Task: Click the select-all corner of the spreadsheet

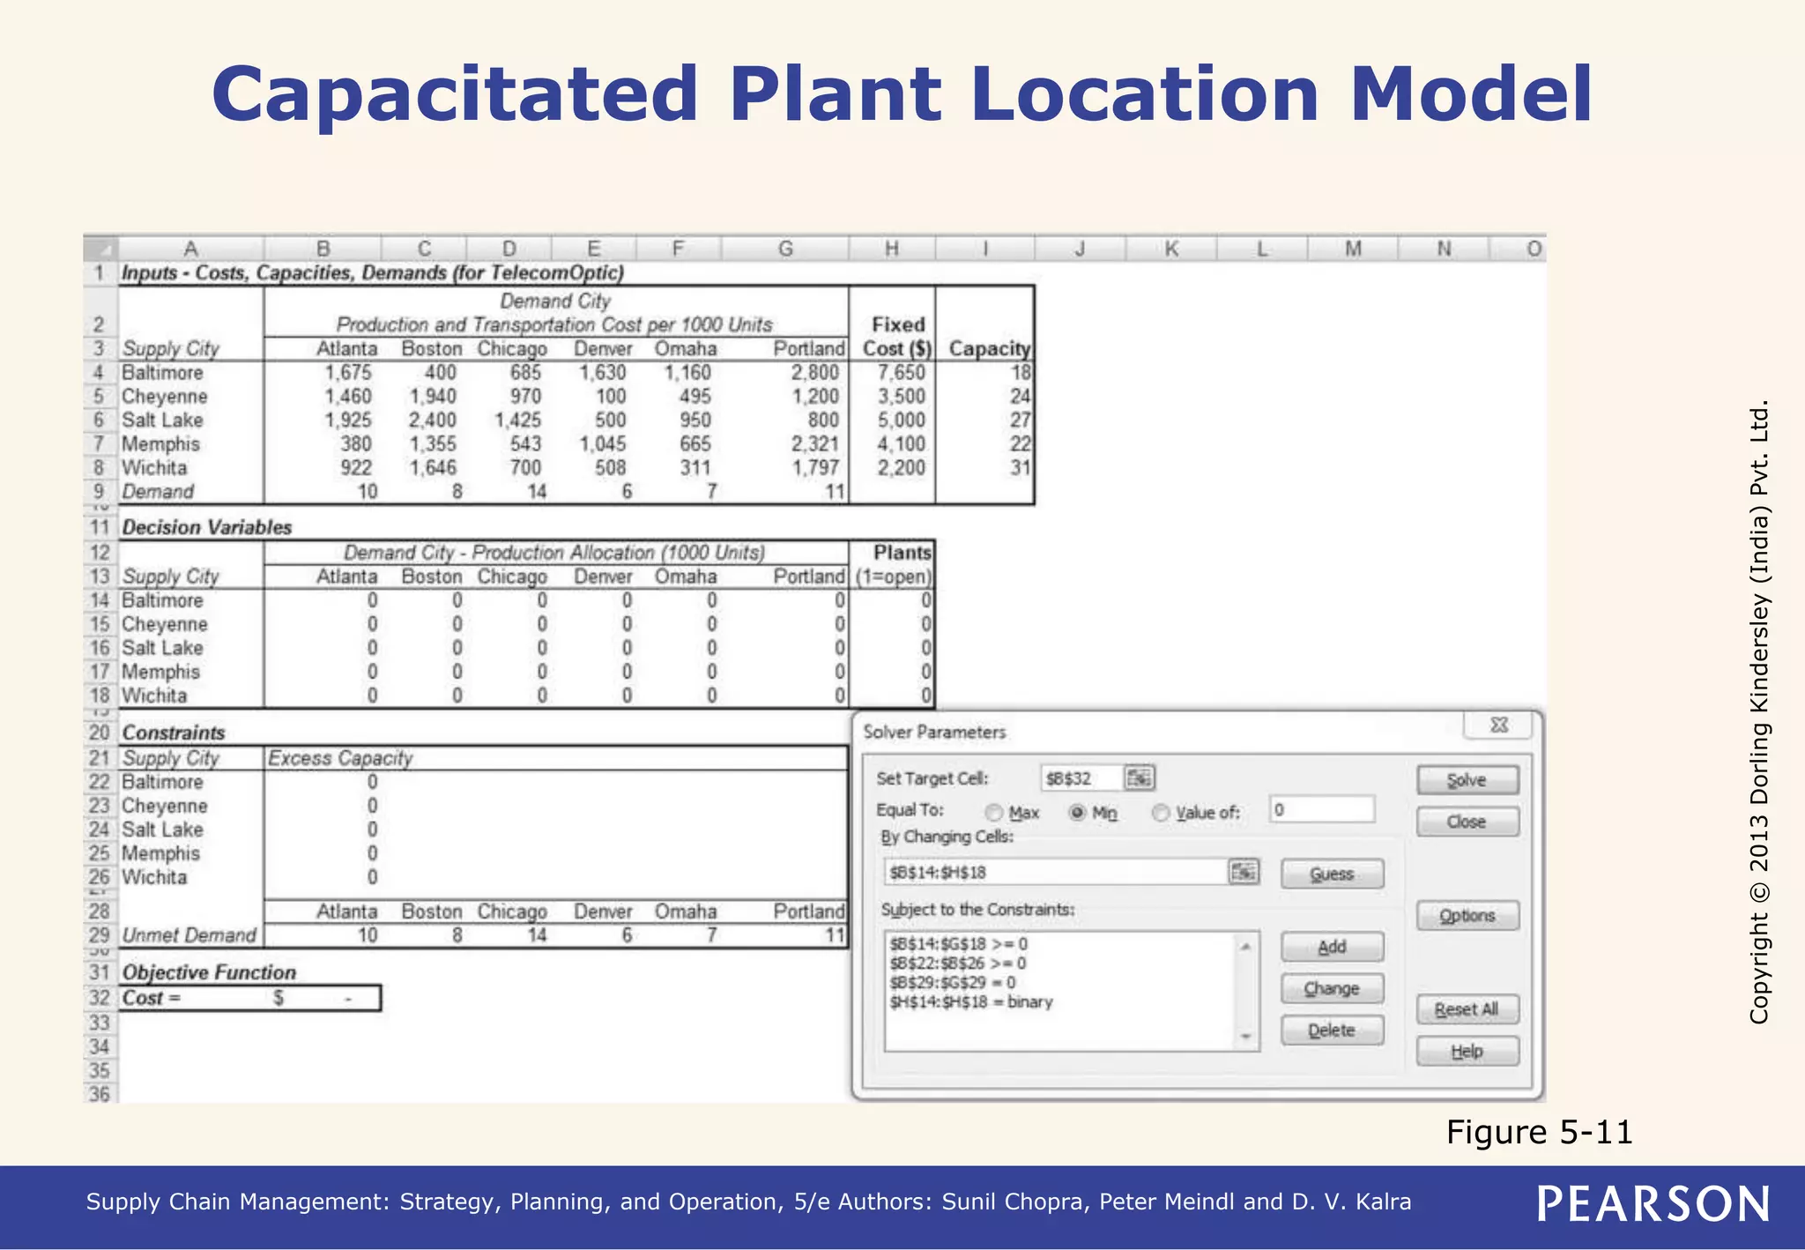Action: pyautogui.click(x=100, y=249)
